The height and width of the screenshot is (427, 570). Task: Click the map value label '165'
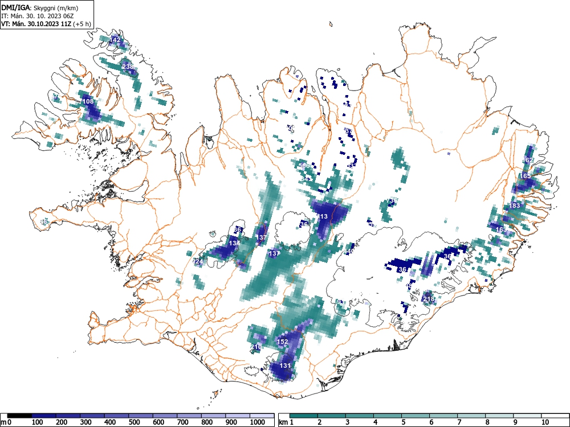click(526, 176)
